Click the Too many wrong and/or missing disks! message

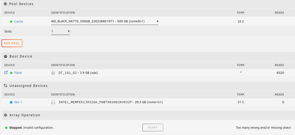pos(263,128)
